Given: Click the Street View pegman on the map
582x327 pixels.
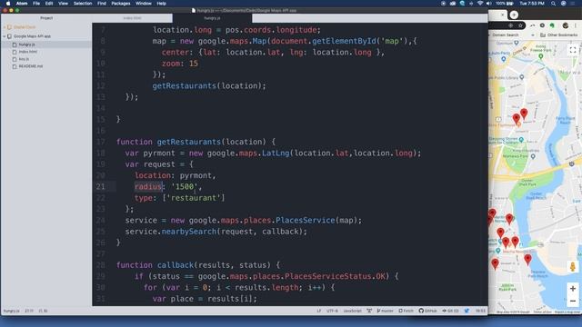Looking at the screenshot, I should coord(572,266).
